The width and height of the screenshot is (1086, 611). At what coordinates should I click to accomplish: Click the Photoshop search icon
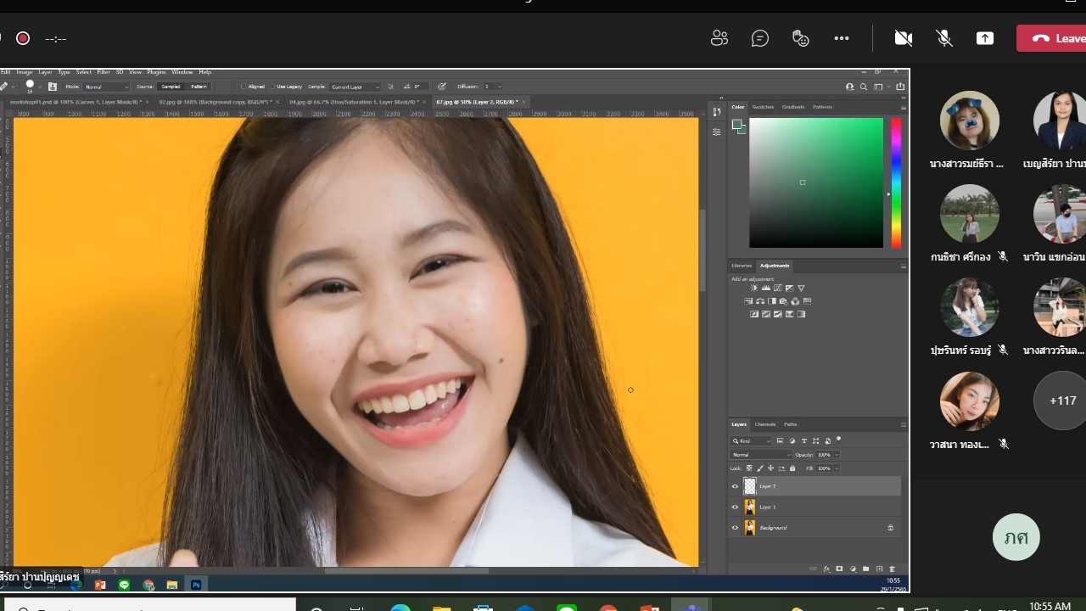click(864, 87)
